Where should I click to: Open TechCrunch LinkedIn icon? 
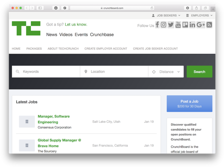[192, 25]
